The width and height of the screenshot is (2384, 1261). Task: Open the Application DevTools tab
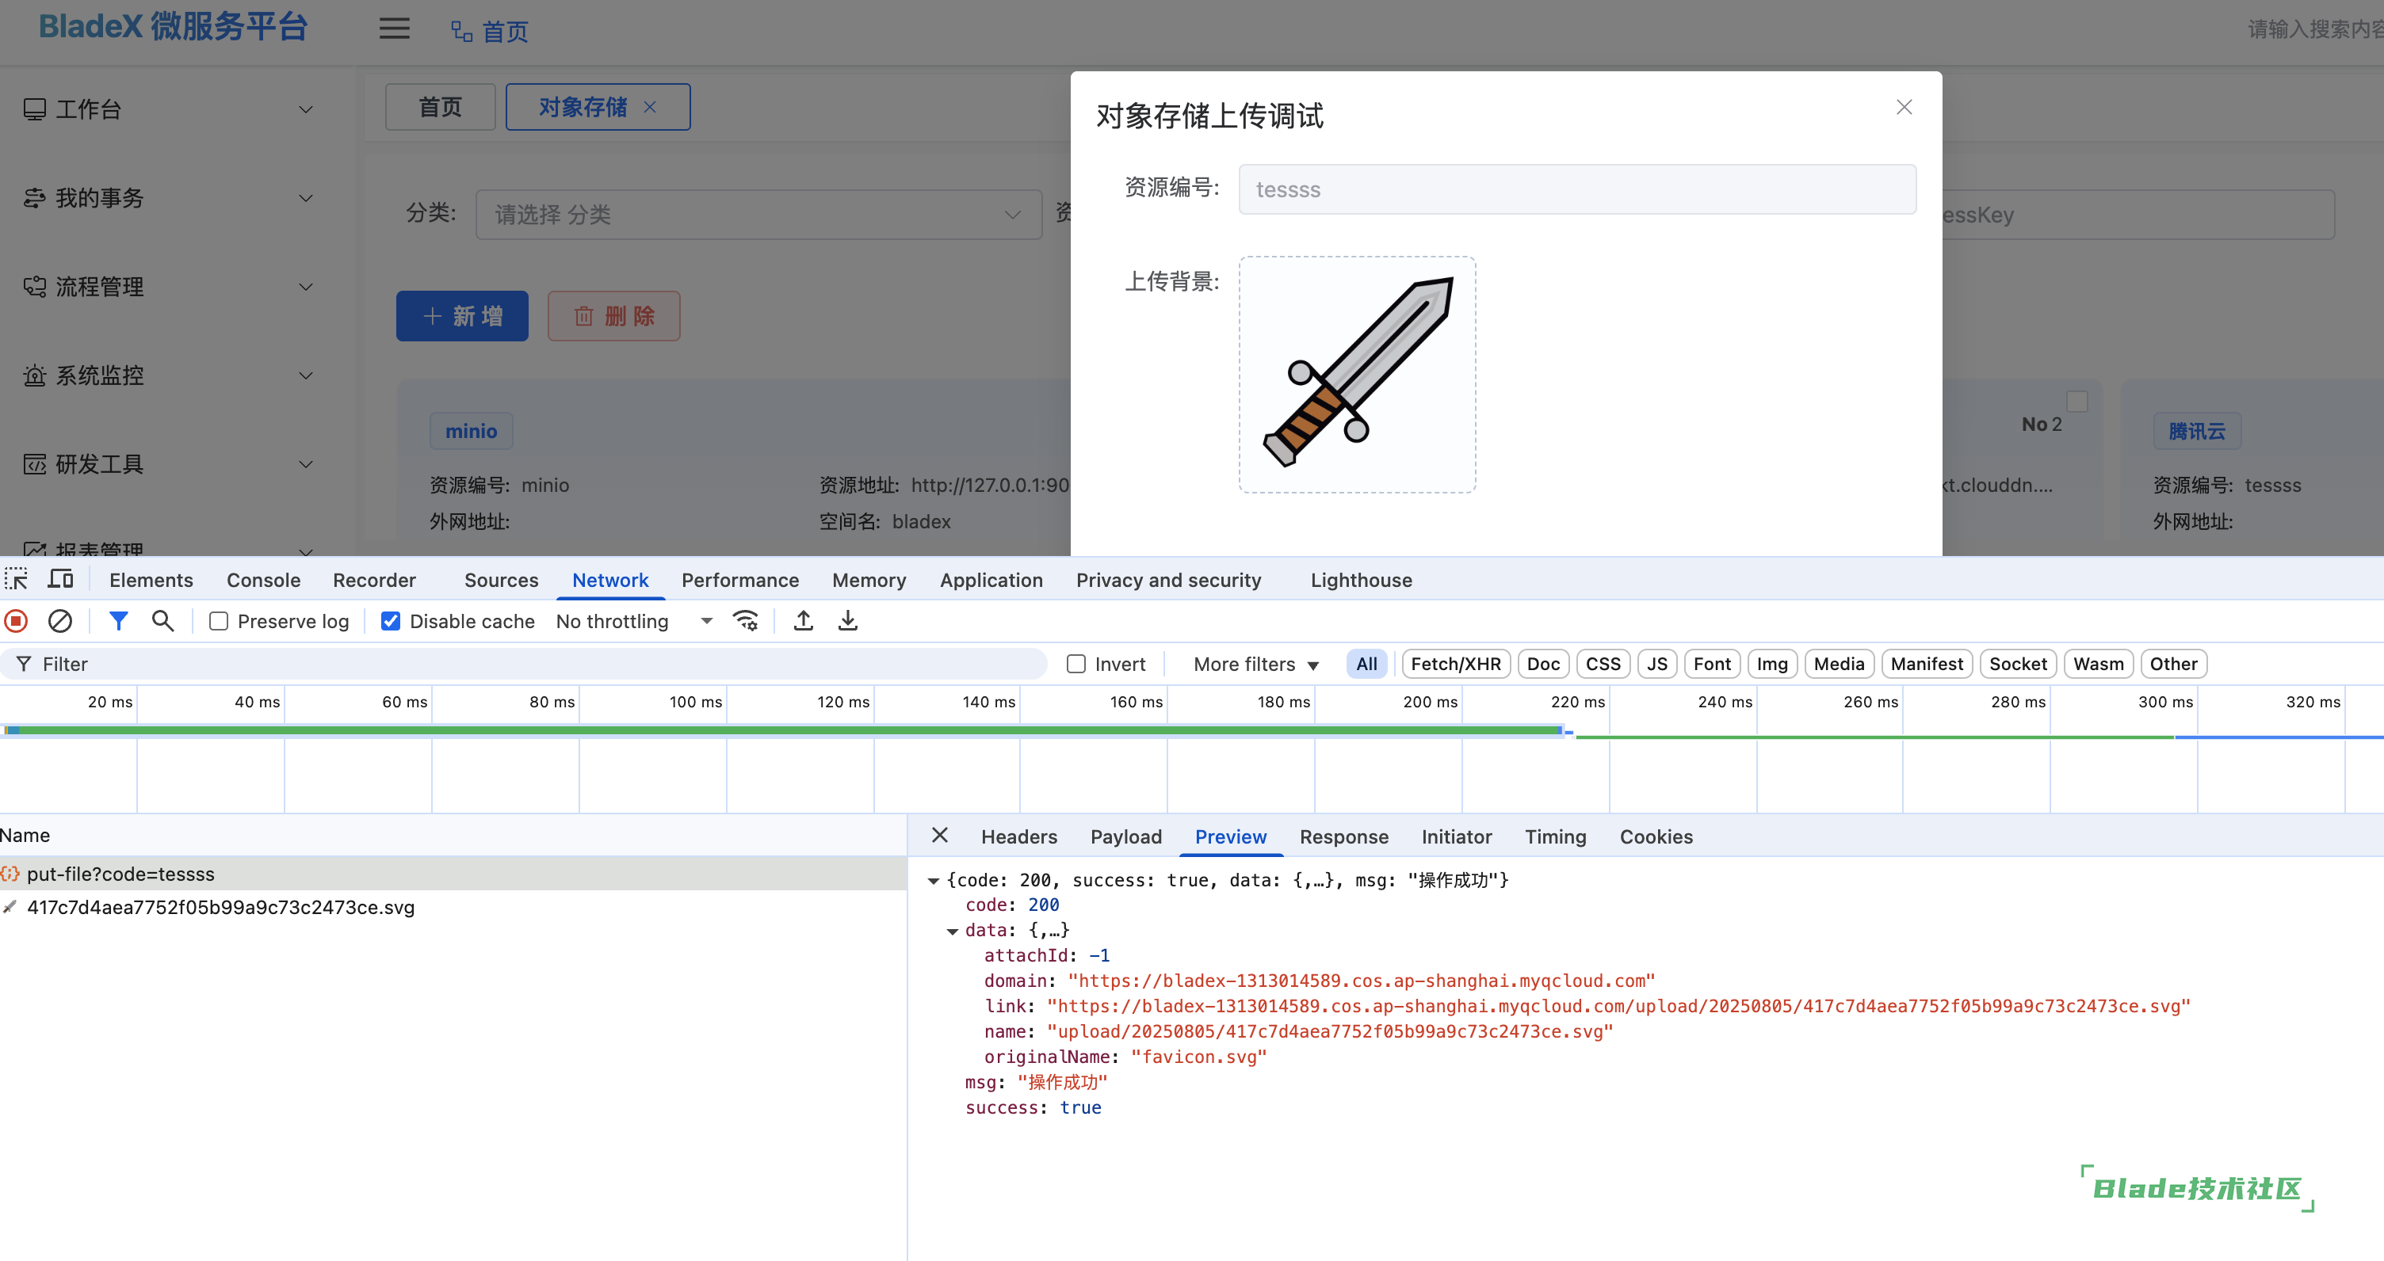click(991, 580)
